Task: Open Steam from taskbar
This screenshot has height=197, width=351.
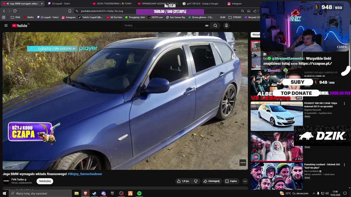Action: click(94, 193)
